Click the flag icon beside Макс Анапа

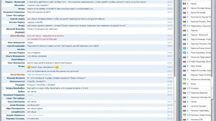point(184,66)
